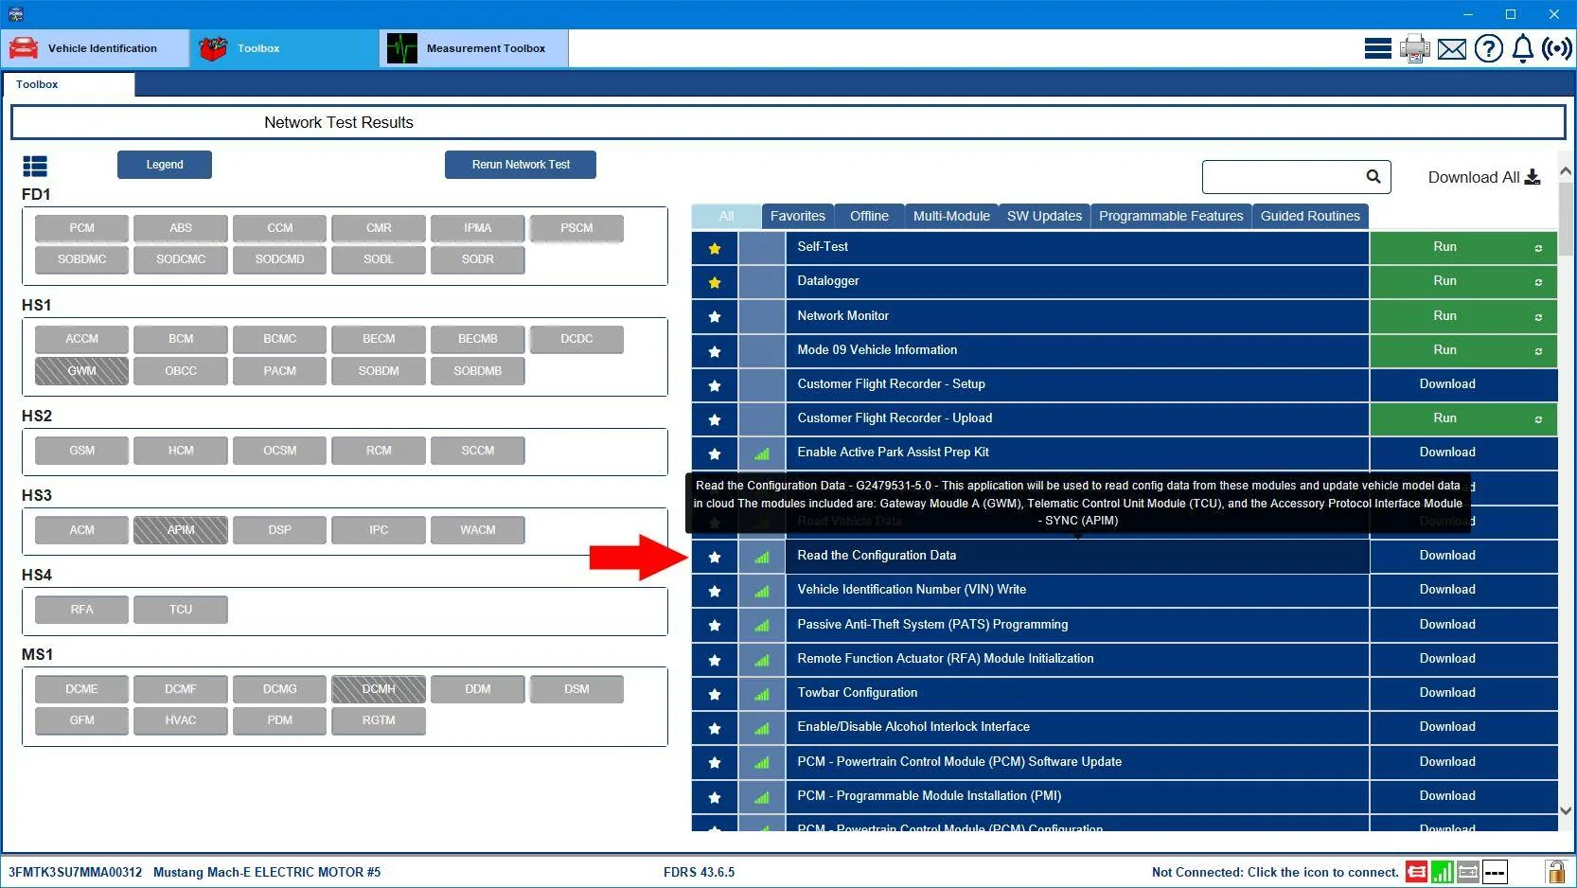Run the Network Monitor application

pyautogui.click(x=1463, y=316)
